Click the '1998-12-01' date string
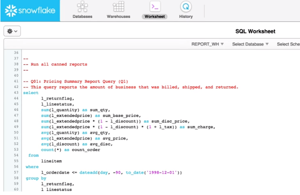Screen dimensions: 300x195 161,172
